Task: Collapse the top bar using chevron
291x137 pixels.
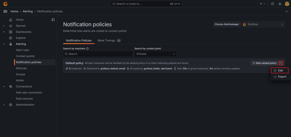Action: tap(286, 11)
